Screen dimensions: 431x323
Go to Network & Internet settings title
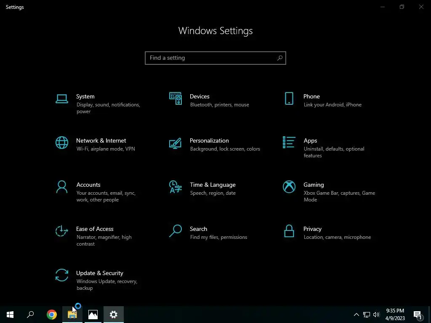point(101,140)
